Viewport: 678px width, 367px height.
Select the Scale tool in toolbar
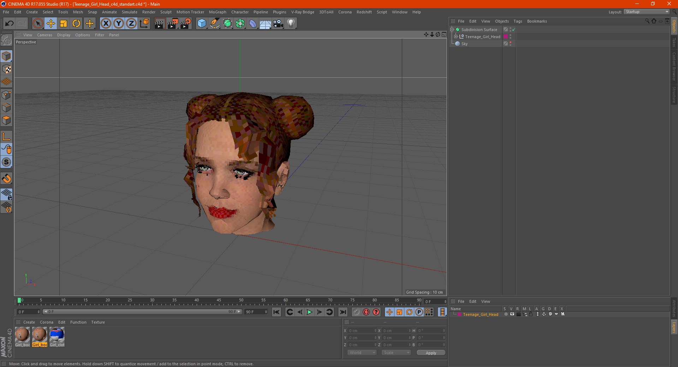coord(64,24)
